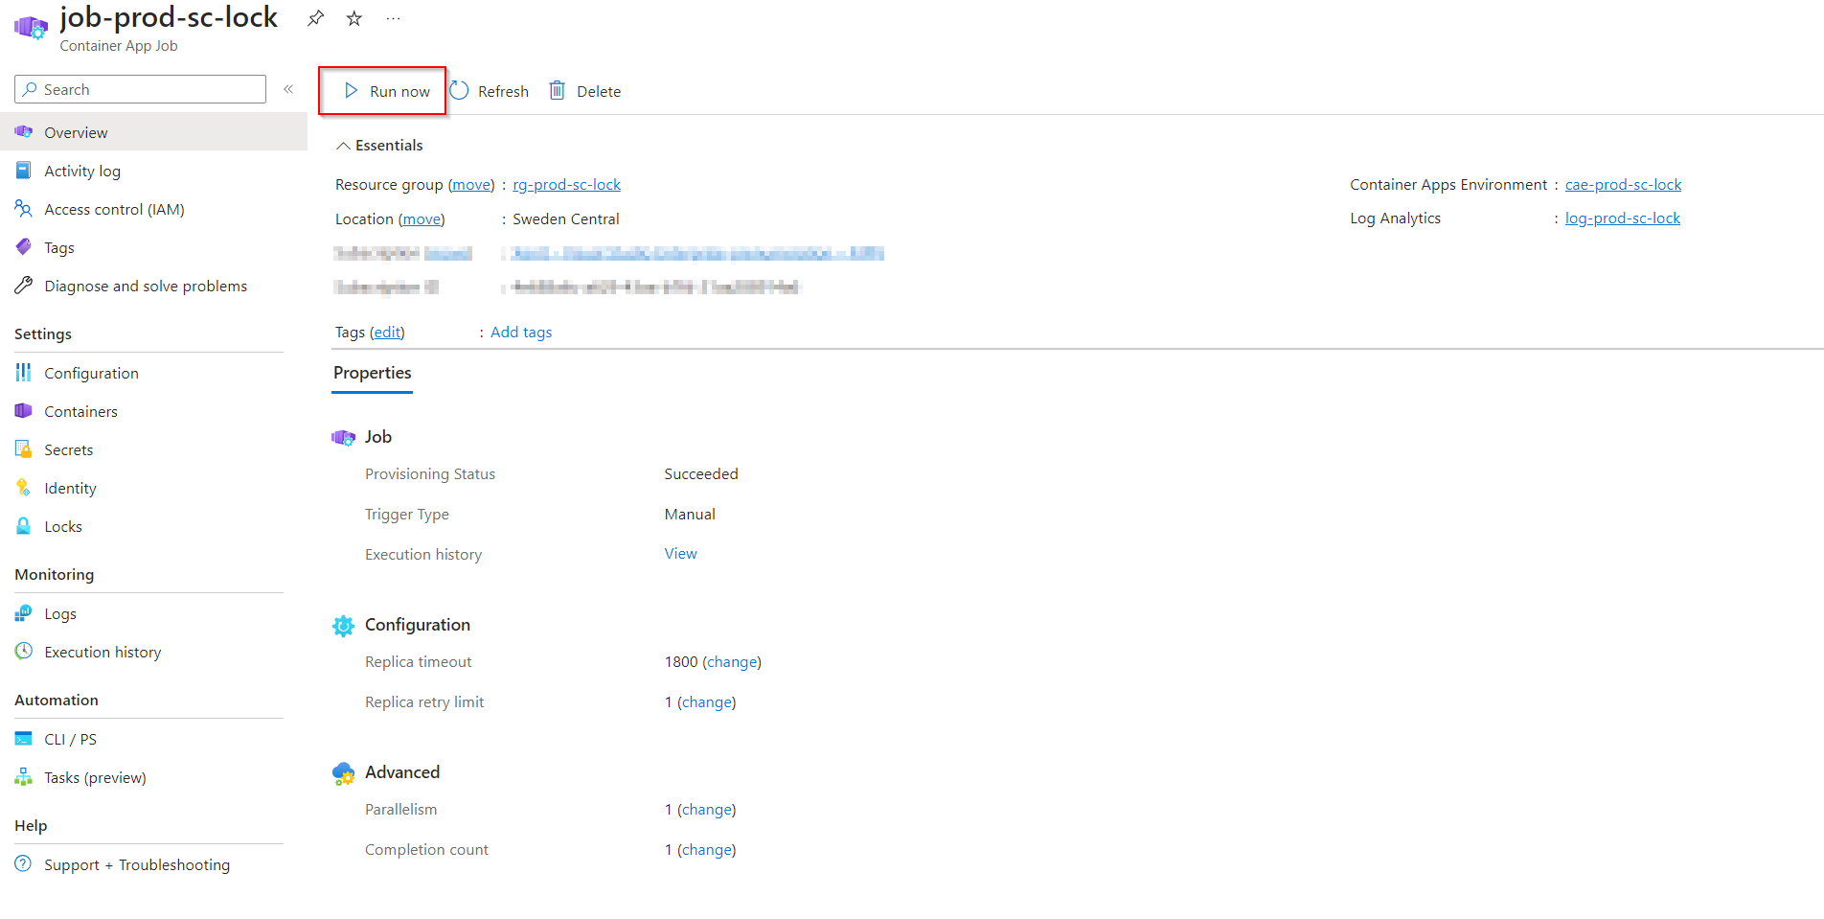Click the Access control people icon
Screen dimensions: 1824x919
point(23,208)
